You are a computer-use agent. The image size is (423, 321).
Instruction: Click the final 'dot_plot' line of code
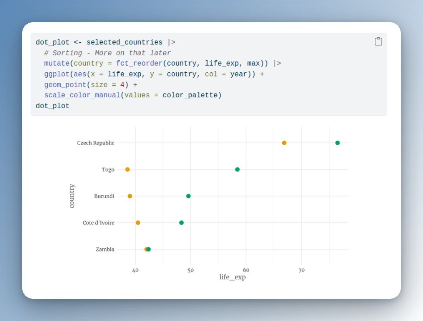click(53, 106)
